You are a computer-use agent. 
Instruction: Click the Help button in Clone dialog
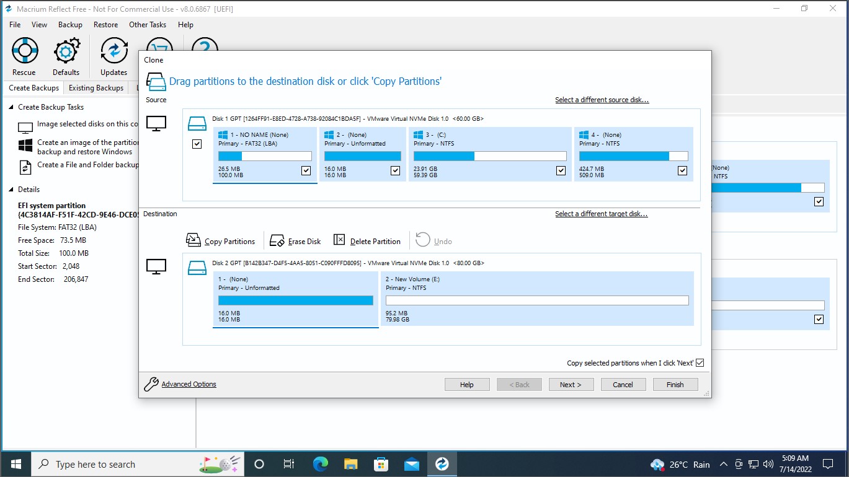[x=467, y=385]
